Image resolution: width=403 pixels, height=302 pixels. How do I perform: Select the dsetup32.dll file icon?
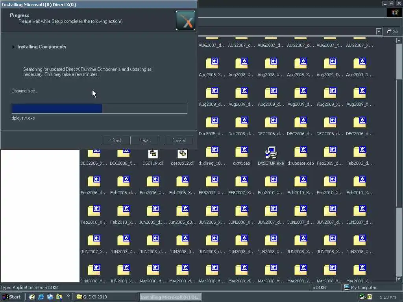point(183,154)
